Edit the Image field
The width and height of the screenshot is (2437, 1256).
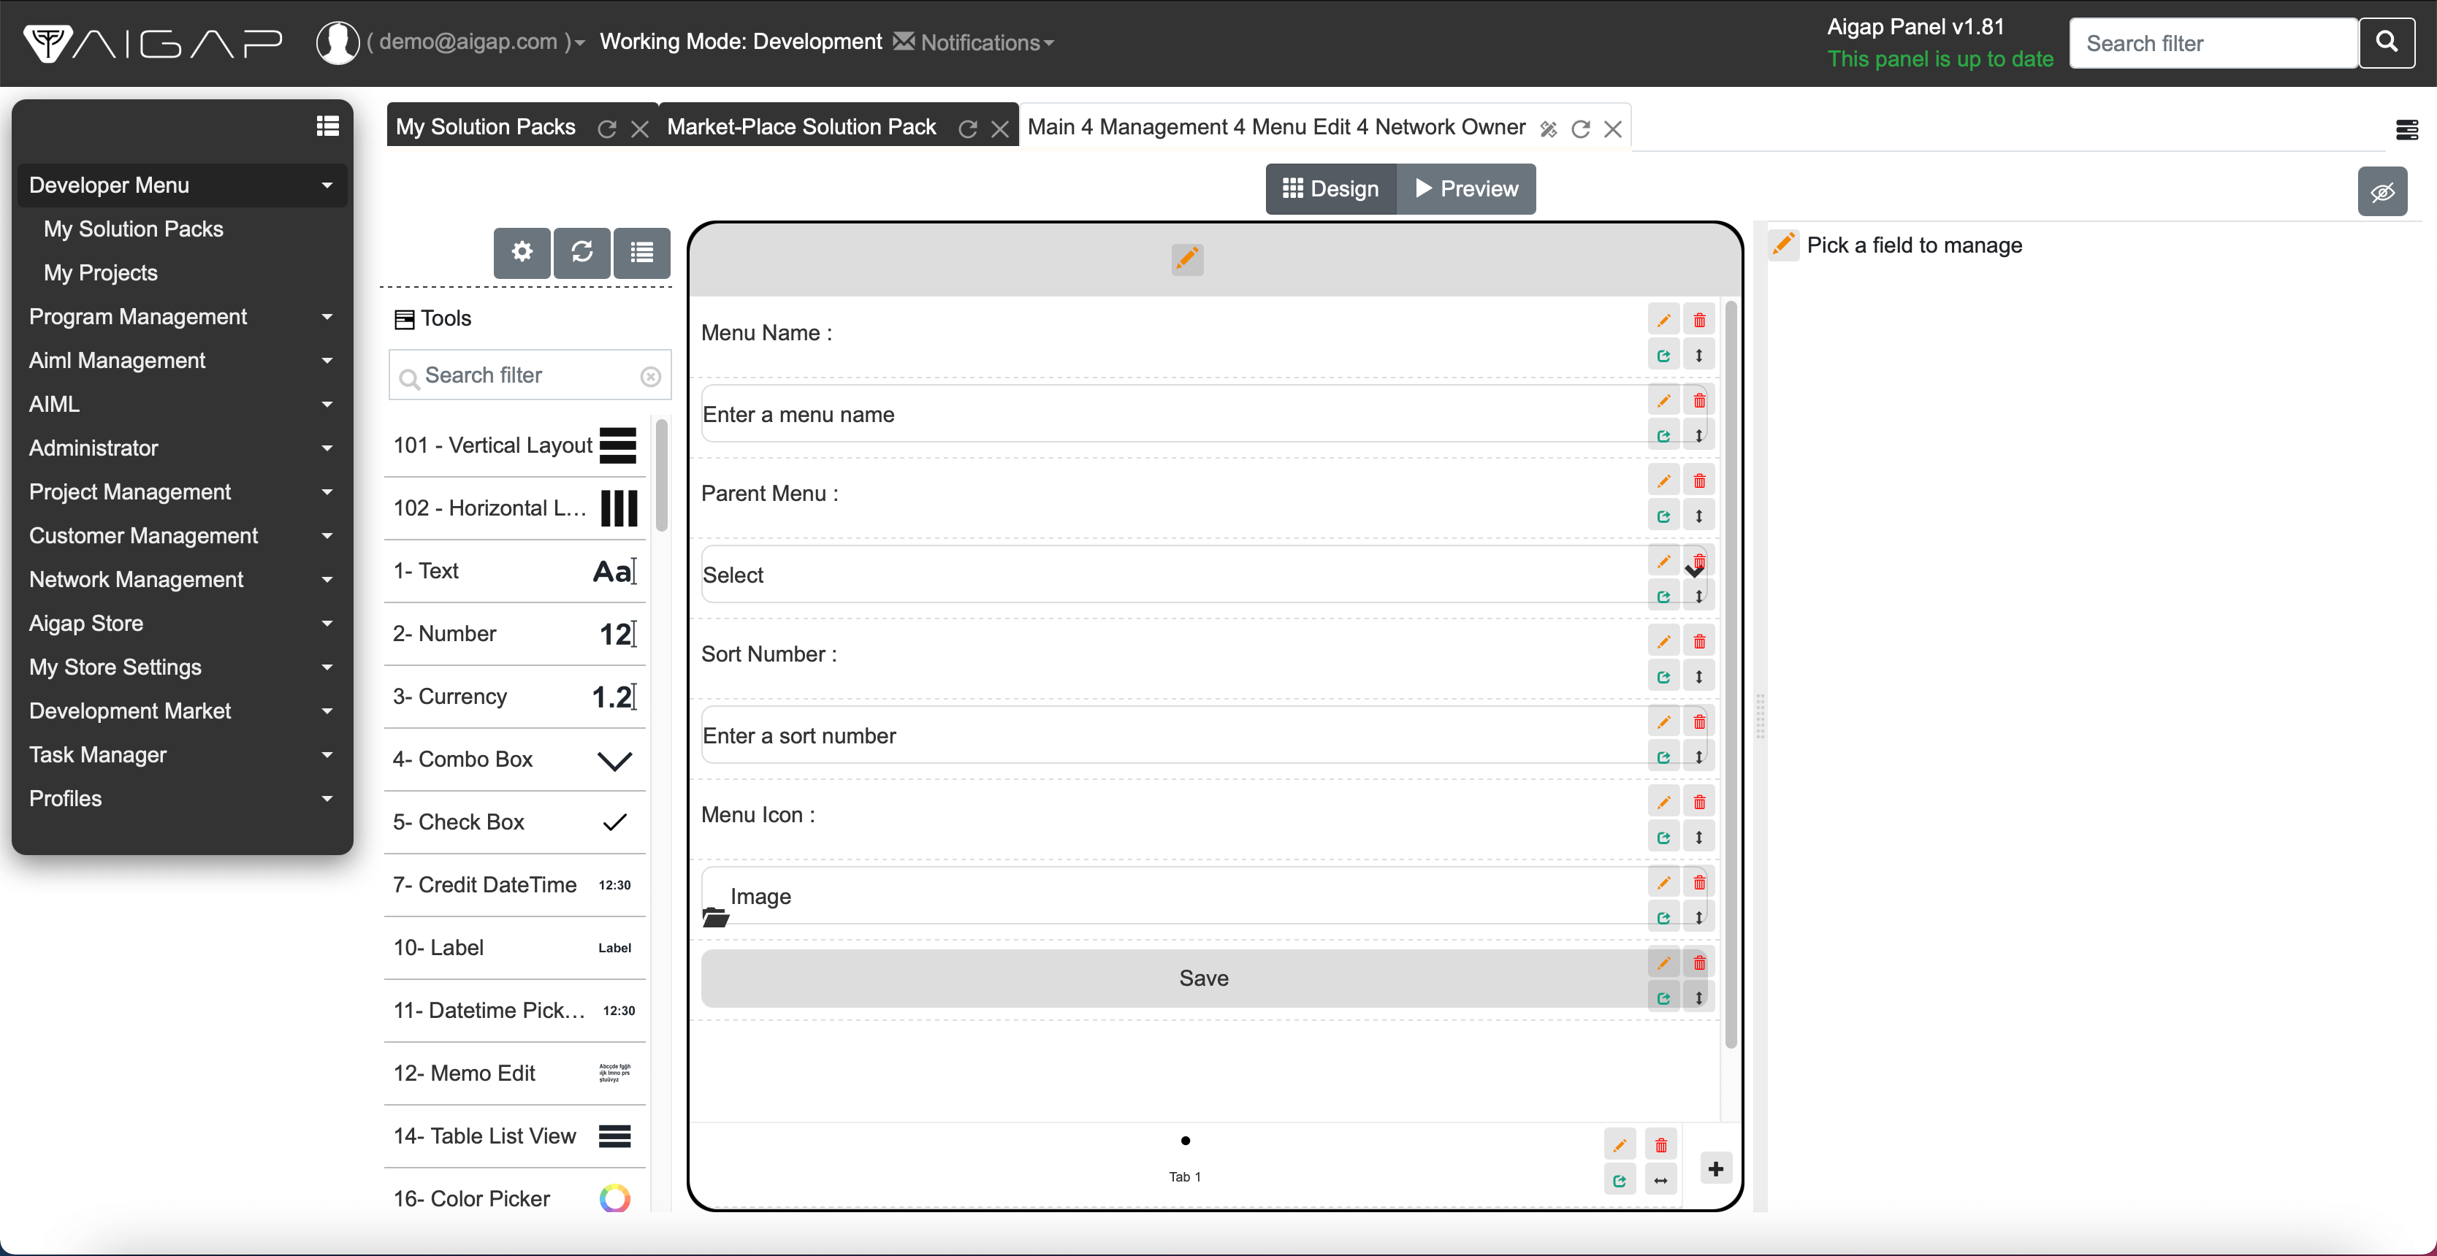point(1663,884)
